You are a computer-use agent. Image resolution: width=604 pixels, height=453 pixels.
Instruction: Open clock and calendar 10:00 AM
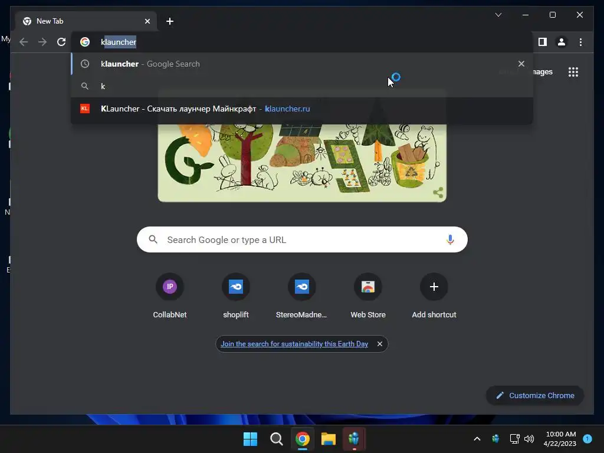point(560,439)
